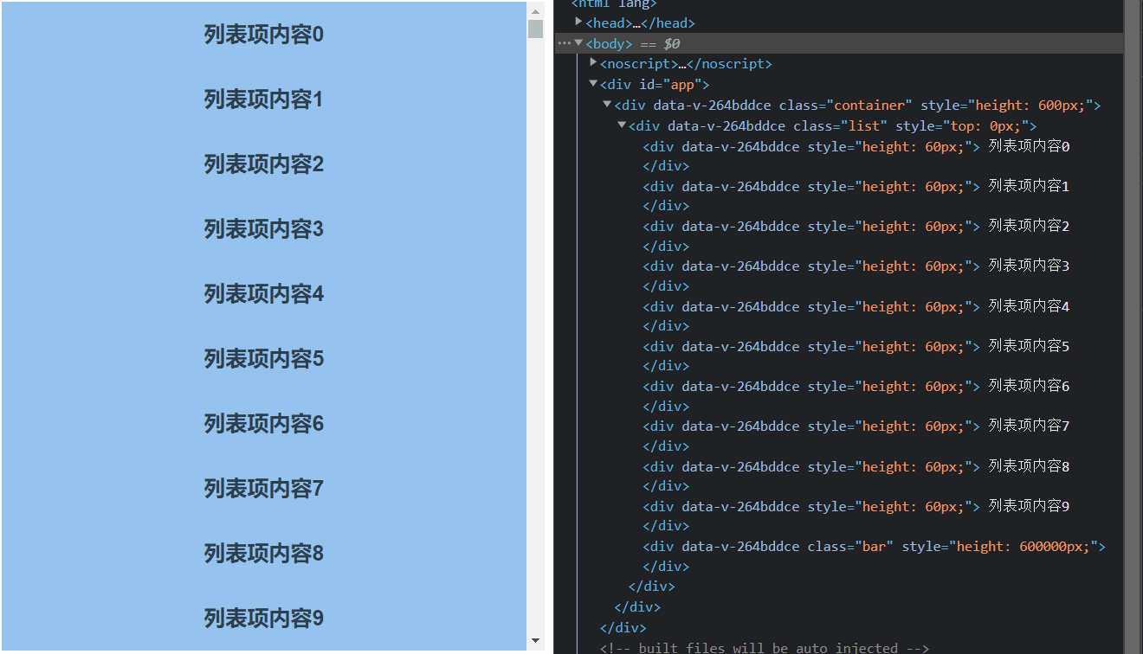
Task: Collapse the body element node
Action: coord(578,42)
